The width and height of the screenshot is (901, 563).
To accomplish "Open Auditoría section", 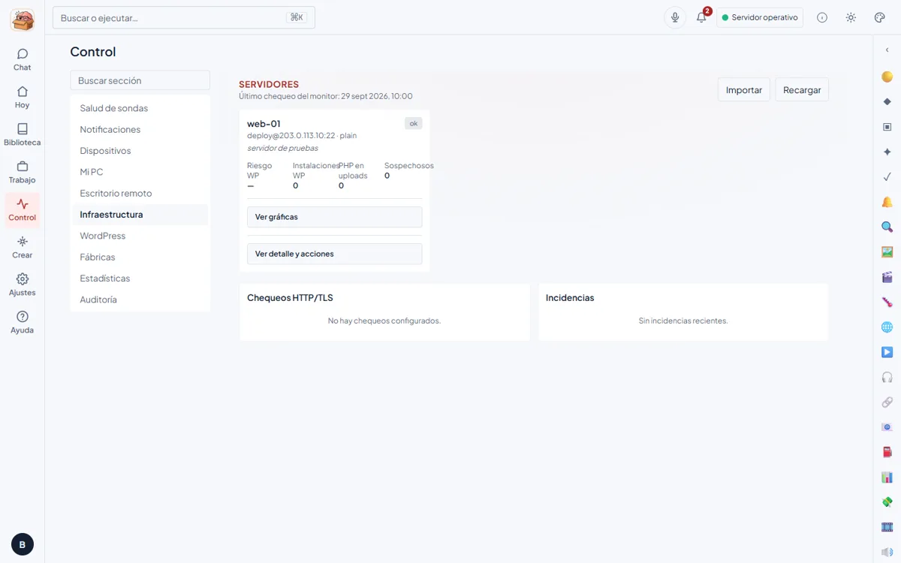I will coord(140,300).
